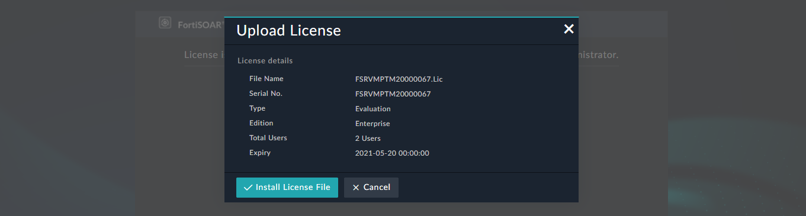Click expiry date 2021-05-20 00:00:00
This screenshot has width=806, height=216.
point(392,153)
